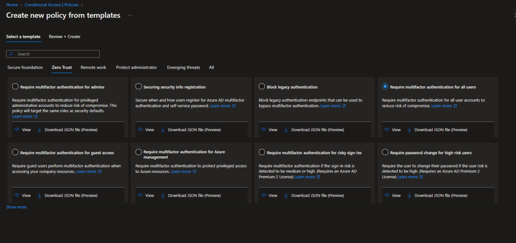Image resolution: width=516 pixels, height=243 pixels.
Task: Select Require multifactor authentication for admins radio
Action: click(15, 87)
